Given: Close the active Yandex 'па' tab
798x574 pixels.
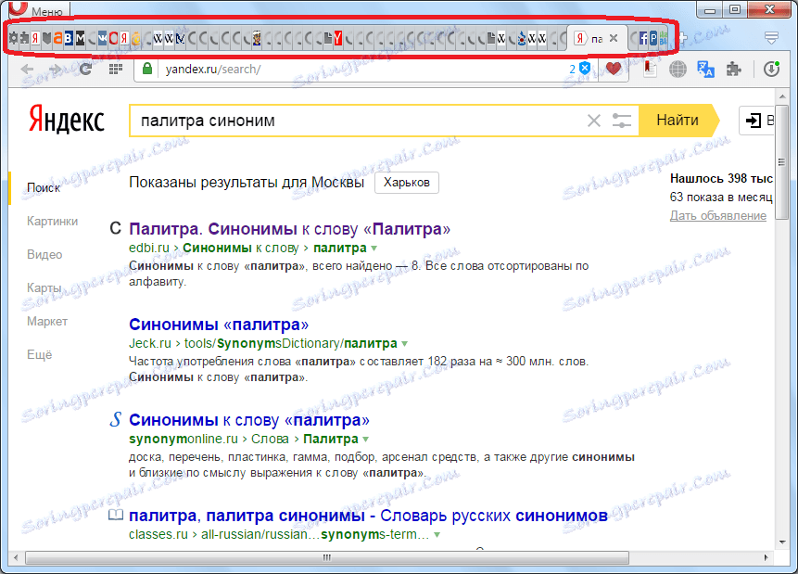Looking at the screenshot, I should click(614, 38).
